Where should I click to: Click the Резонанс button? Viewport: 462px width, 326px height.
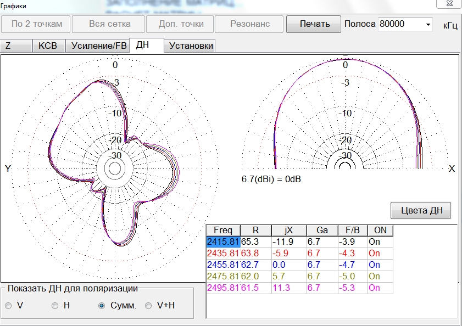tap(249, 24)
